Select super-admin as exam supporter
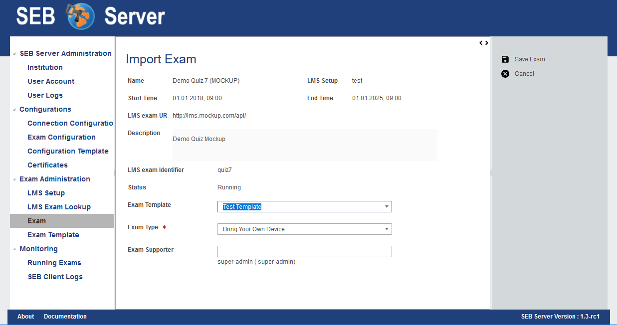 click(256, 262)
